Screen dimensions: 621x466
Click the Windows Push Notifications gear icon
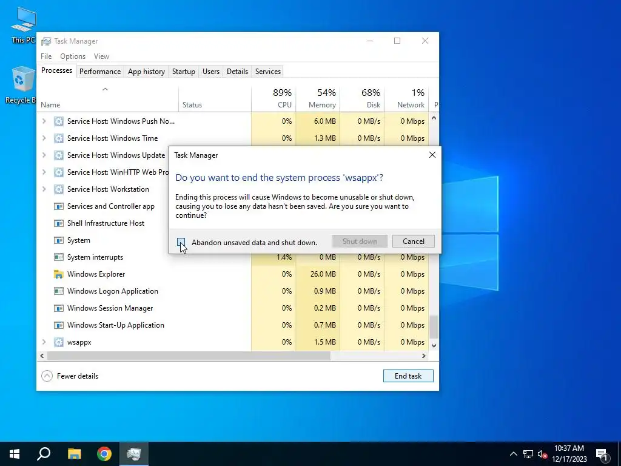(59, 121)
